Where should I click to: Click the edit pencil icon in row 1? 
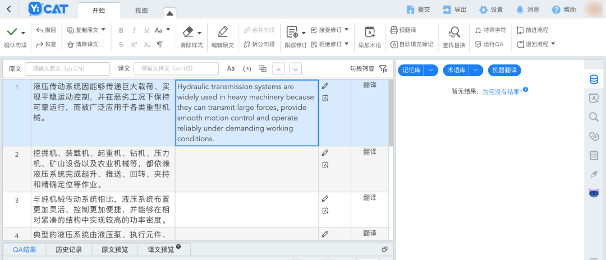tap(325, 86)
